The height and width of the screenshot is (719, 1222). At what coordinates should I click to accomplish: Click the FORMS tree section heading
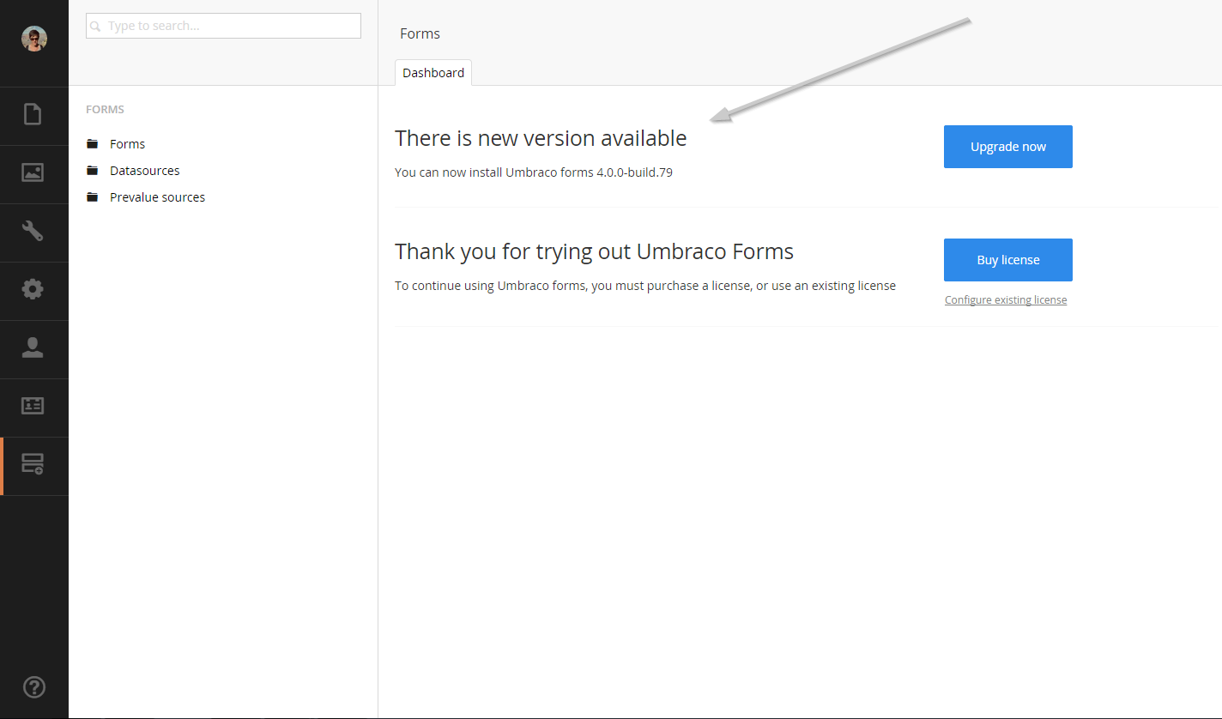[105, 110]
